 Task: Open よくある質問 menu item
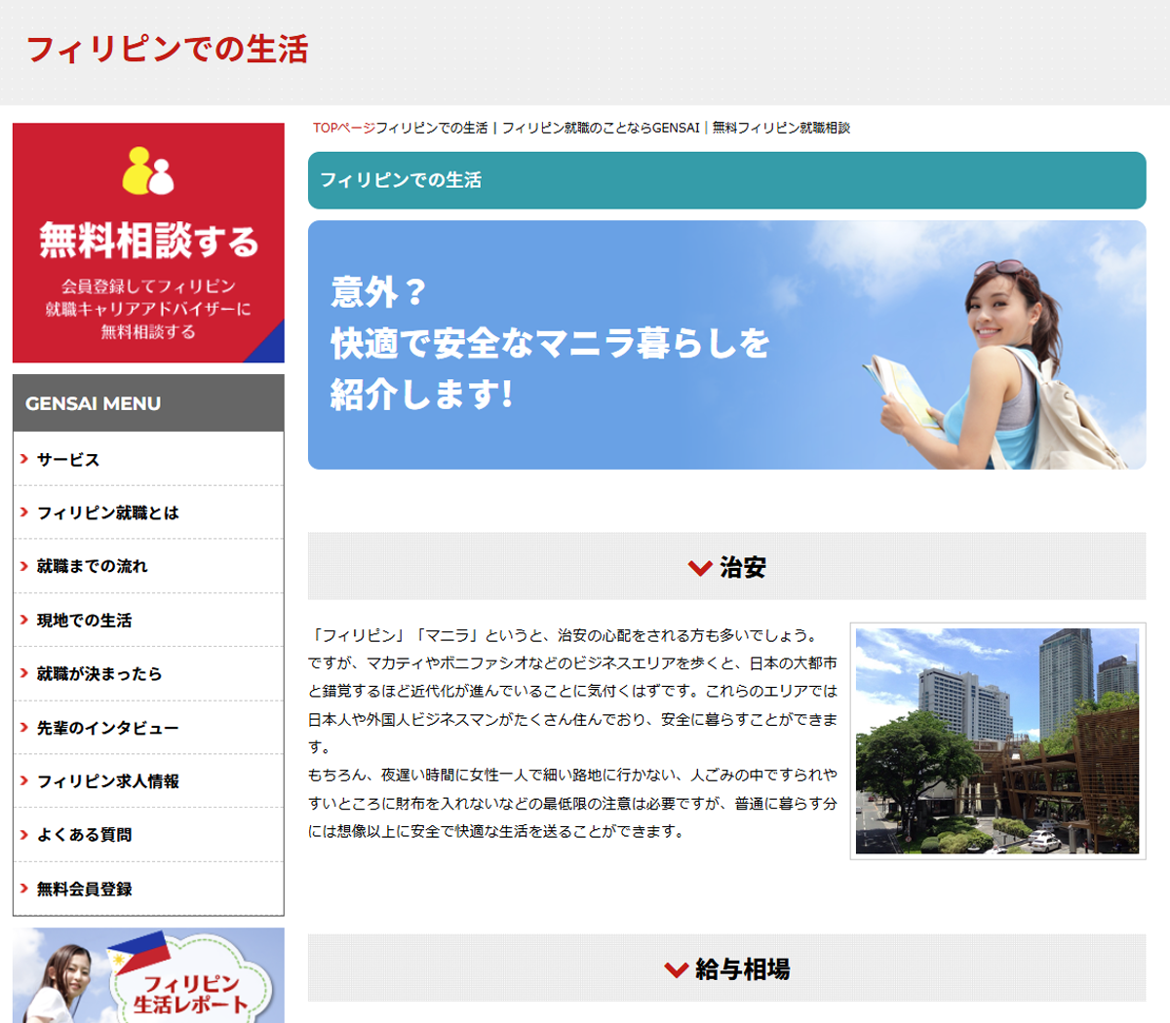pyautogui.click(x=84, y=835)
